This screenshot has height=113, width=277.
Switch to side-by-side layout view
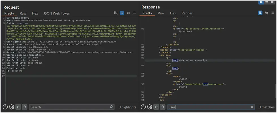click(261, 2)
